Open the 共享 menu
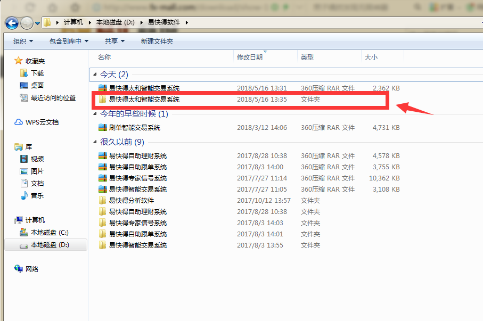 [114, 42]
